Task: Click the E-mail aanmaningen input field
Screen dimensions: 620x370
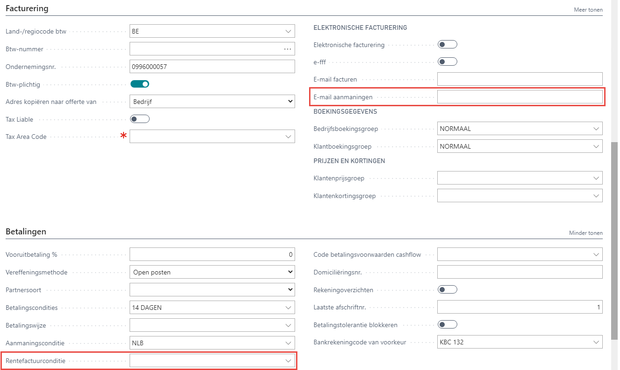Action: pos(519,97)
